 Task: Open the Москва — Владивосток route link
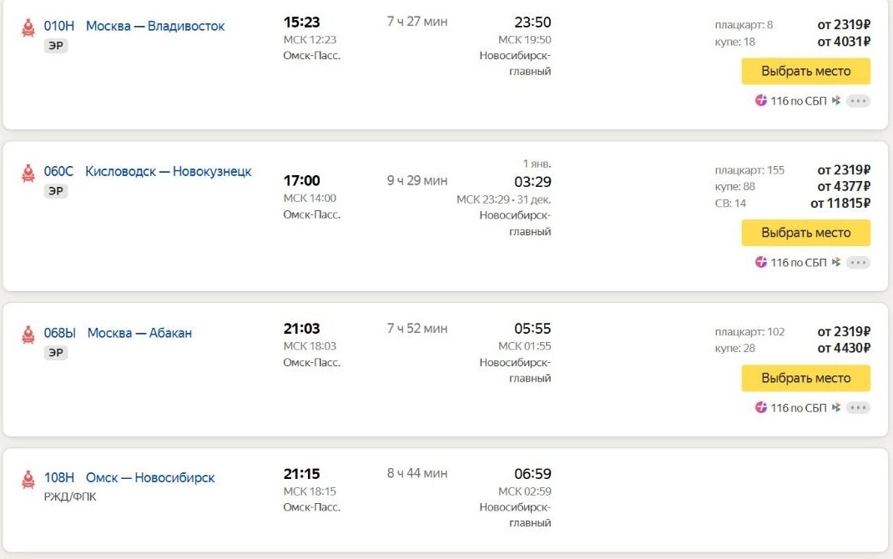(x=155, y=27)
